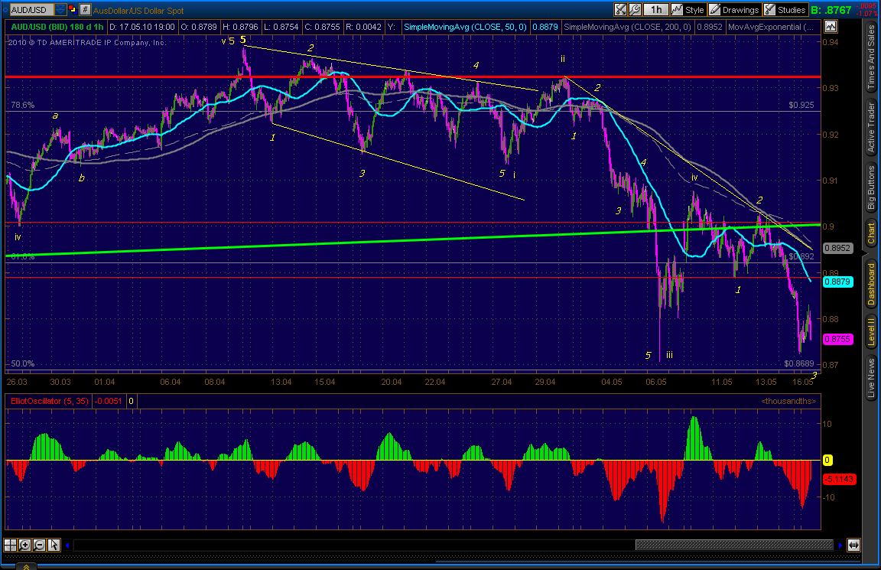Click the L: 0.8754 low value
This screenshot has height=570, width=881.
(281, 27)
